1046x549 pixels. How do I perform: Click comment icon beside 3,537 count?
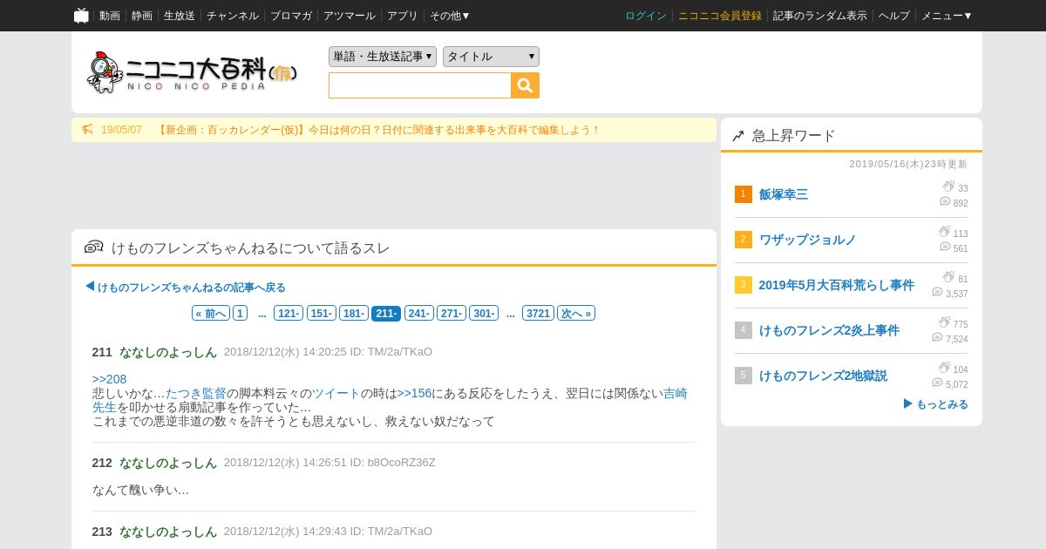(937, 293)
